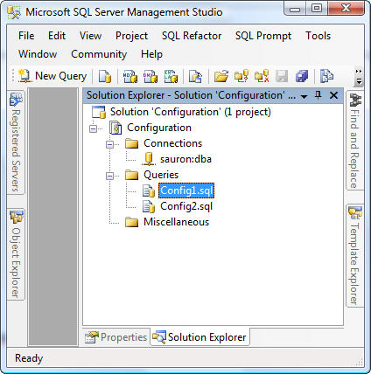Open the Community menu
The width and height of the screenshot is (371, 374).
[x=99, y=54]
